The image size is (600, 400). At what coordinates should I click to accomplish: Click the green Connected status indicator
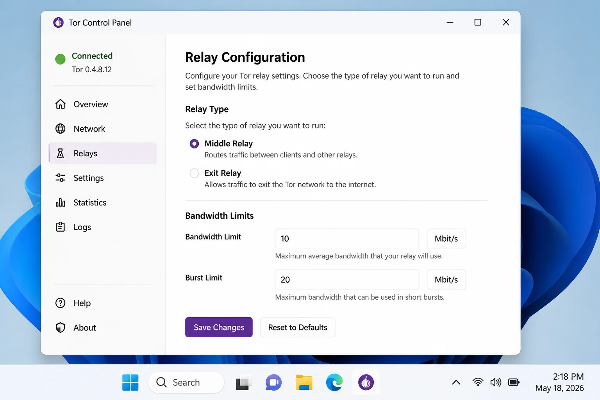click(x=60, y=59)
